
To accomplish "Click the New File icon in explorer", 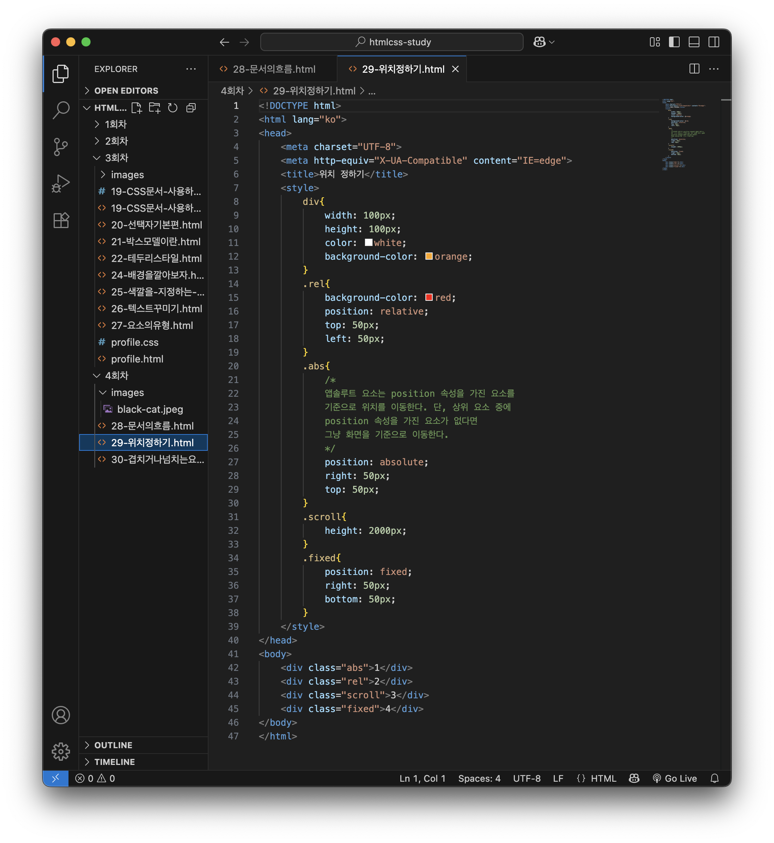I will (136, 108).
